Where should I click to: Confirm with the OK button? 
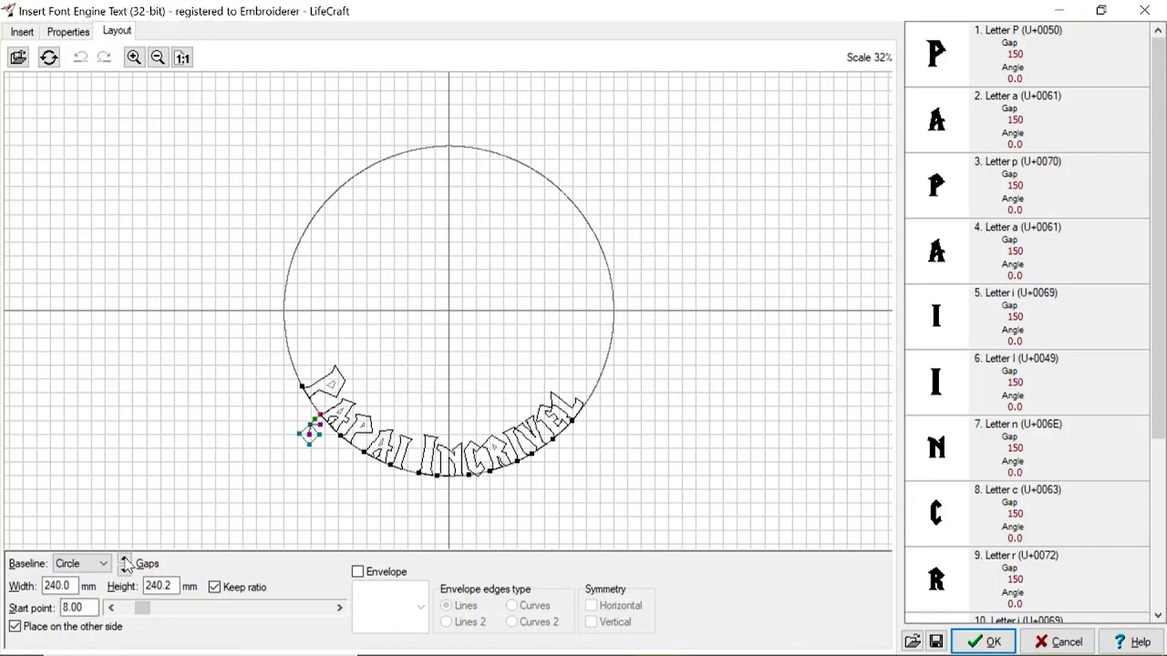(983, 641)
